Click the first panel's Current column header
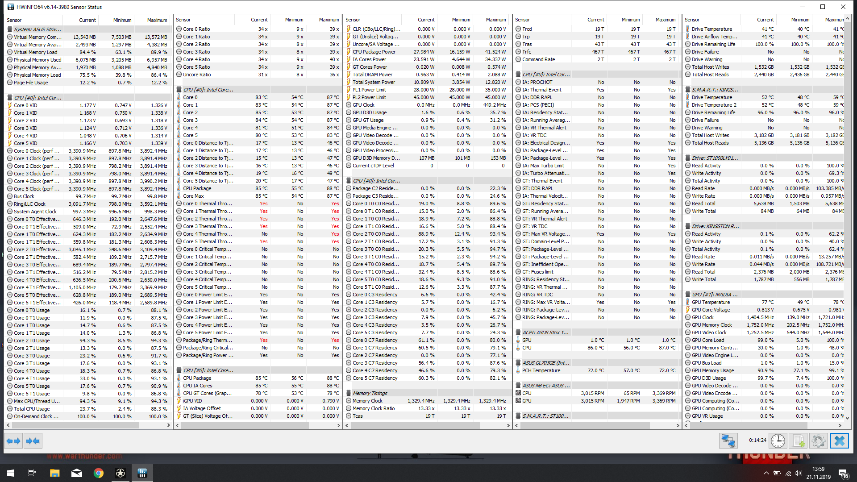Screen dimensions: 857x482 (x=80, y=20)
